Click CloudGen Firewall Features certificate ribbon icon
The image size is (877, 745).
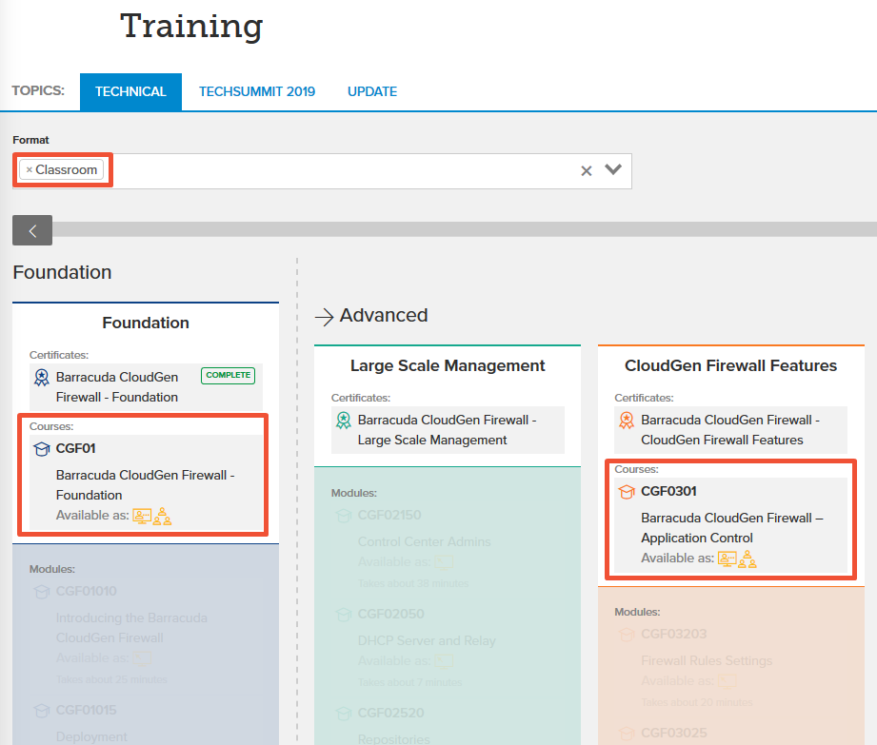click(627, 421)
